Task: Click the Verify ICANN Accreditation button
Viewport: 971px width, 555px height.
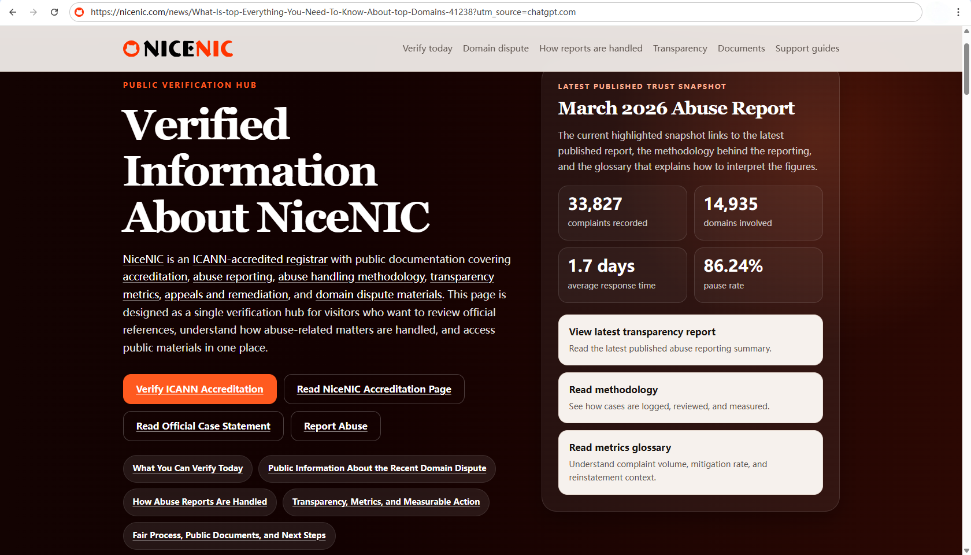Action: click(x=200, y=389)
